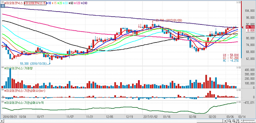Select the 33-day moving average legend
The image size is (256, 123).
tap(65, 3)
